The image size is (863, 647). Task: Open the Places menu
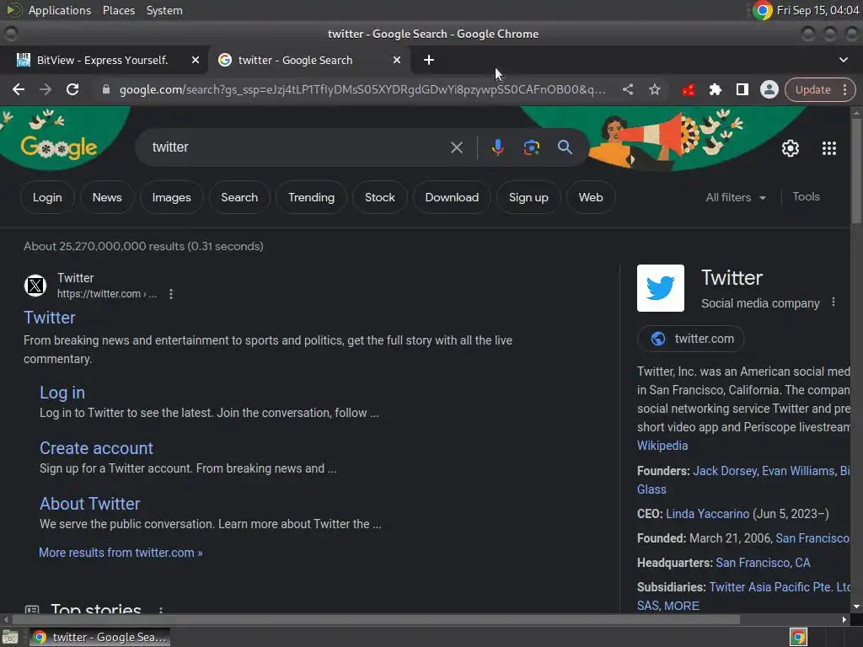118,10
